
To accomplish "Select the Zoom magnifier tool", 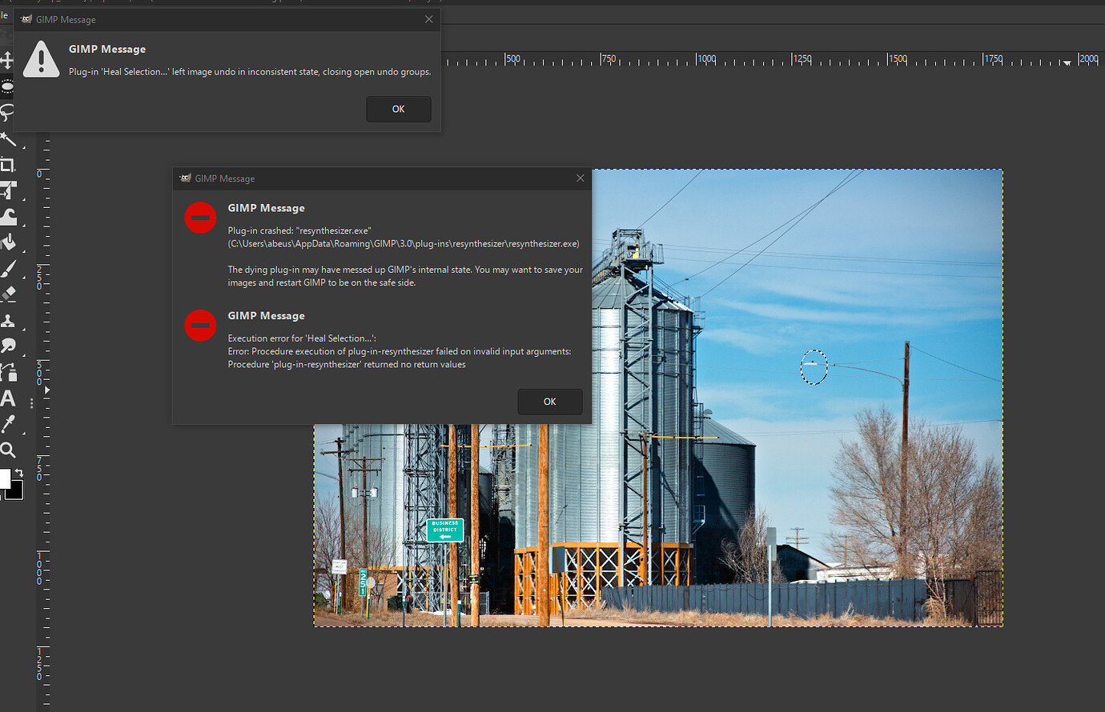I will tap(8, 450).
